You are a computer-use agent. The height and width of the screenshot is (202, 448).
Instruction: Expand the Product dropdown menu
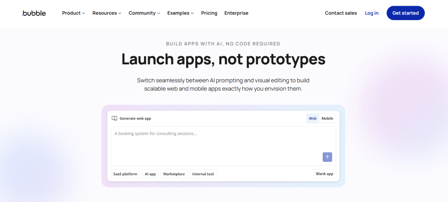pos(74,13)
